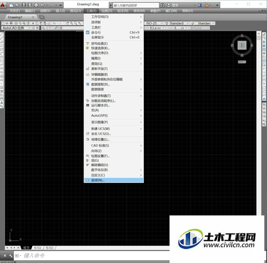Click the Pan hand icon in standard toolbar
The image size is (267, 263).
(x=68, y=23)
